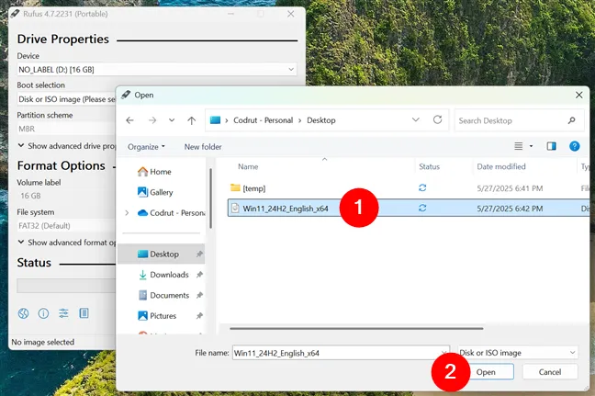Click sync status of Win11 ISO
Screen dimensions: 595x396
pyautogui.click(x=422, y=208)
